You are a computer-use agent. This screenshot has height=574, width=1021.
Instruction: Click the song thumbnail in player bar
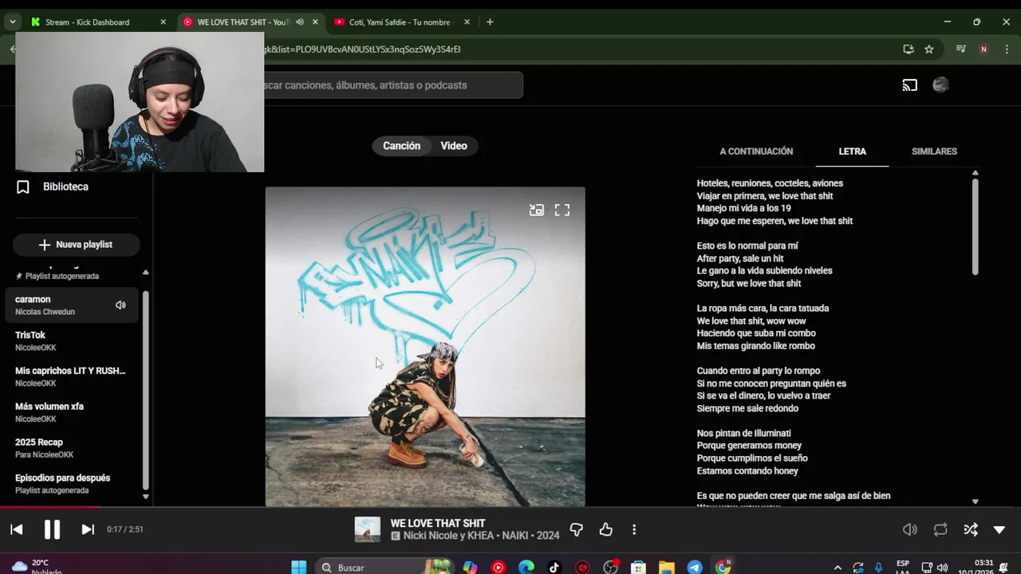tap(368, 529)
